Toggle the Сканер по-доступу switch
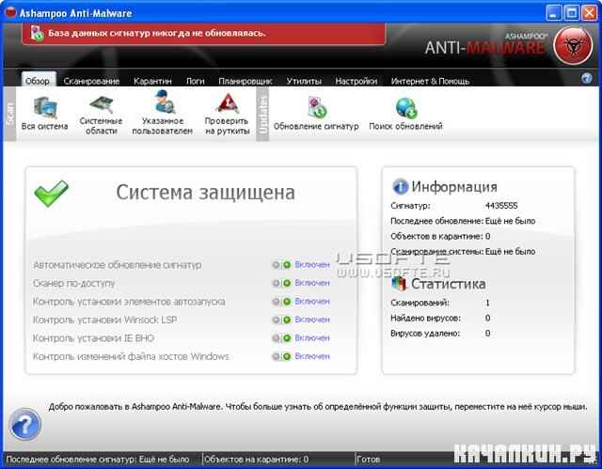 tap(281, 283)
